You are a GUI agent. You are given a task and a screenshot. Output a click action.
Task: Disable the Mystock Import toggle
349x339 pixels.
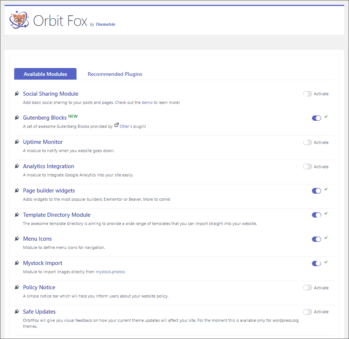pyautogui.click(x=317, y=264)
